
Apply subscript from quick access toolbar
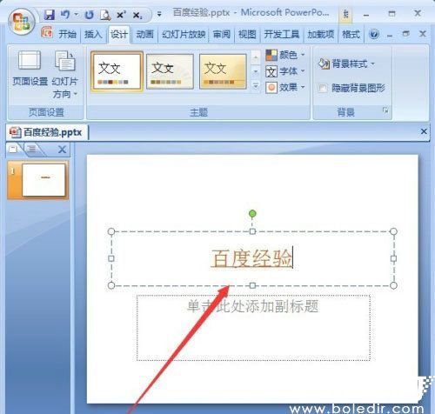click(x=137, y=15)
